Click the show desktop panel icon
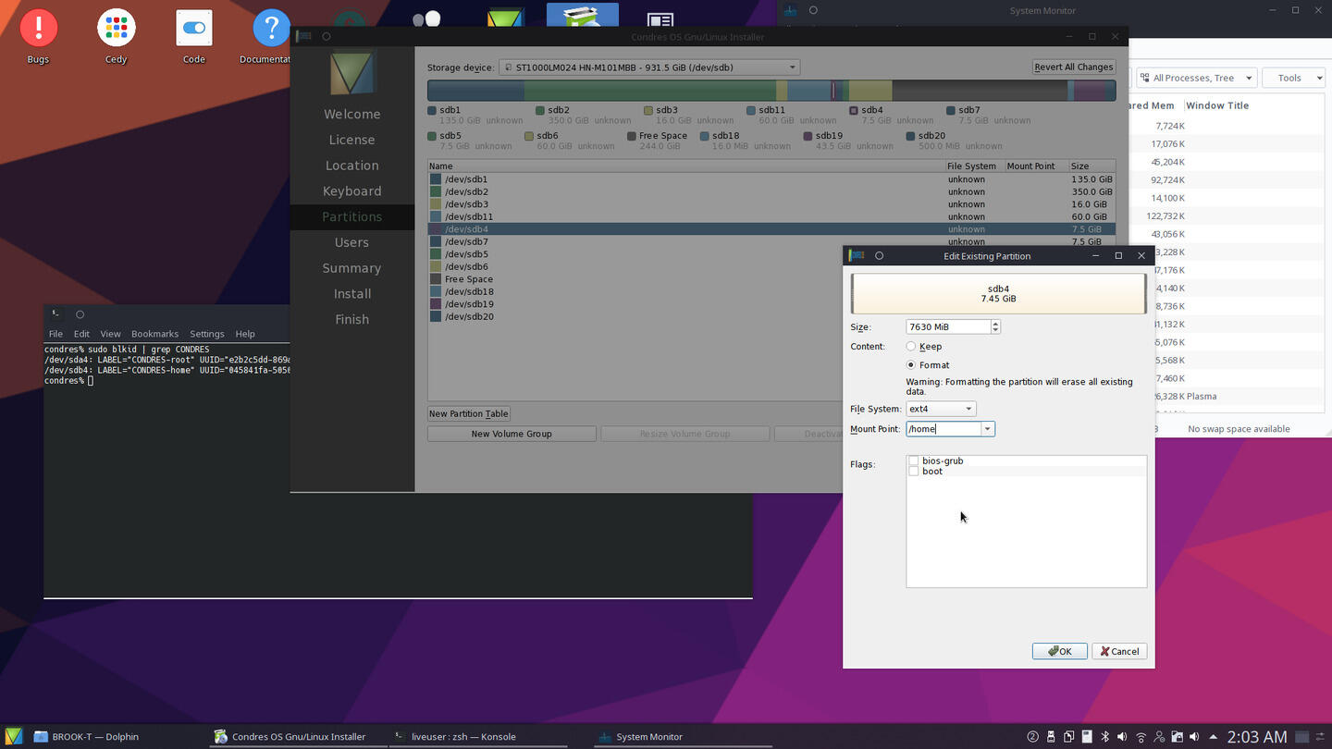1332x749 pixels. 1301,737
